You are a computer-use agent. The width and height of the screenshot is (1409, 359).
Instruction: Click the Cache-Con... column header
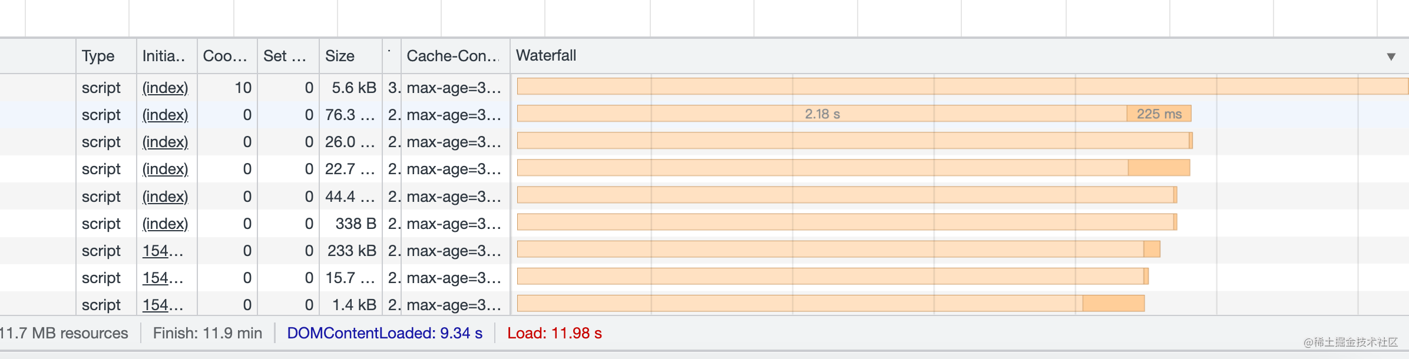[452, 56]
